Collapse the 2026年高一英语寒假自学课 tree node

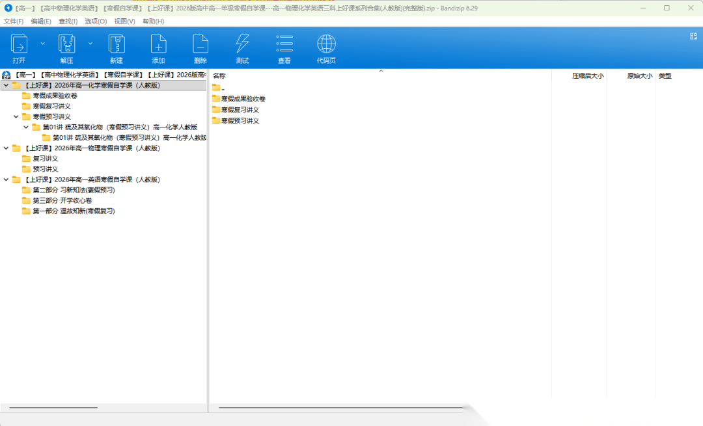pyautogui.click(x=7, y=180)
